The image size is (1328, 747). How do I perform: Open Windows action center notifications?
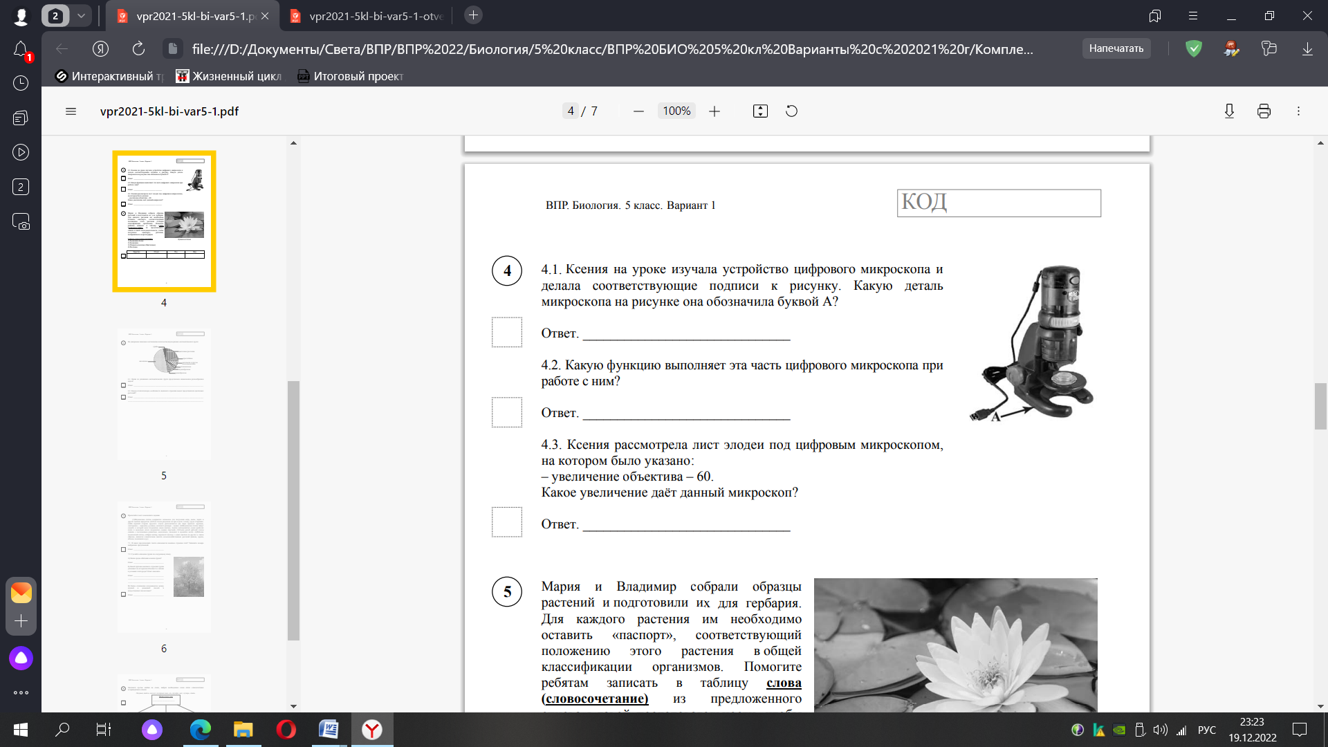[x=1300, y=730]
